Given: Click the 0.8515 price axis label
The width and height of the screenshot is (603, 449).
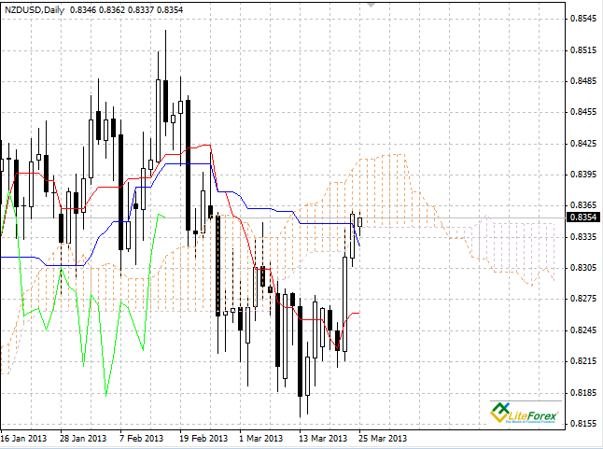Looking at the screenshot, I should 583,50.
